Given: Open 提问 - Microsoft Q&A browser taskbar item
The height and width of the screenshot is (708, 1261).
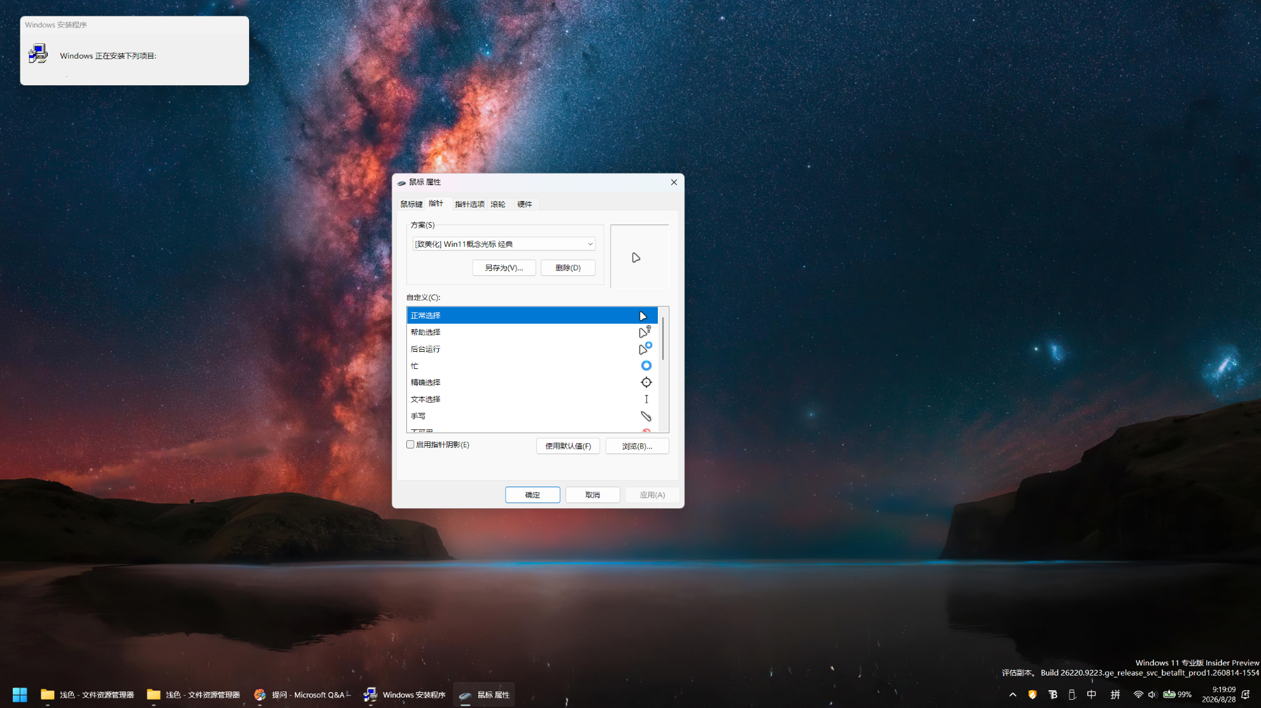Looking at the screenshot, I should pyautogui.click(x=301, y=695).
